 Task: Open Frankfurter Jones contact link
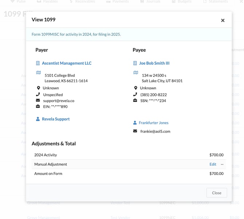click(153, 123)
